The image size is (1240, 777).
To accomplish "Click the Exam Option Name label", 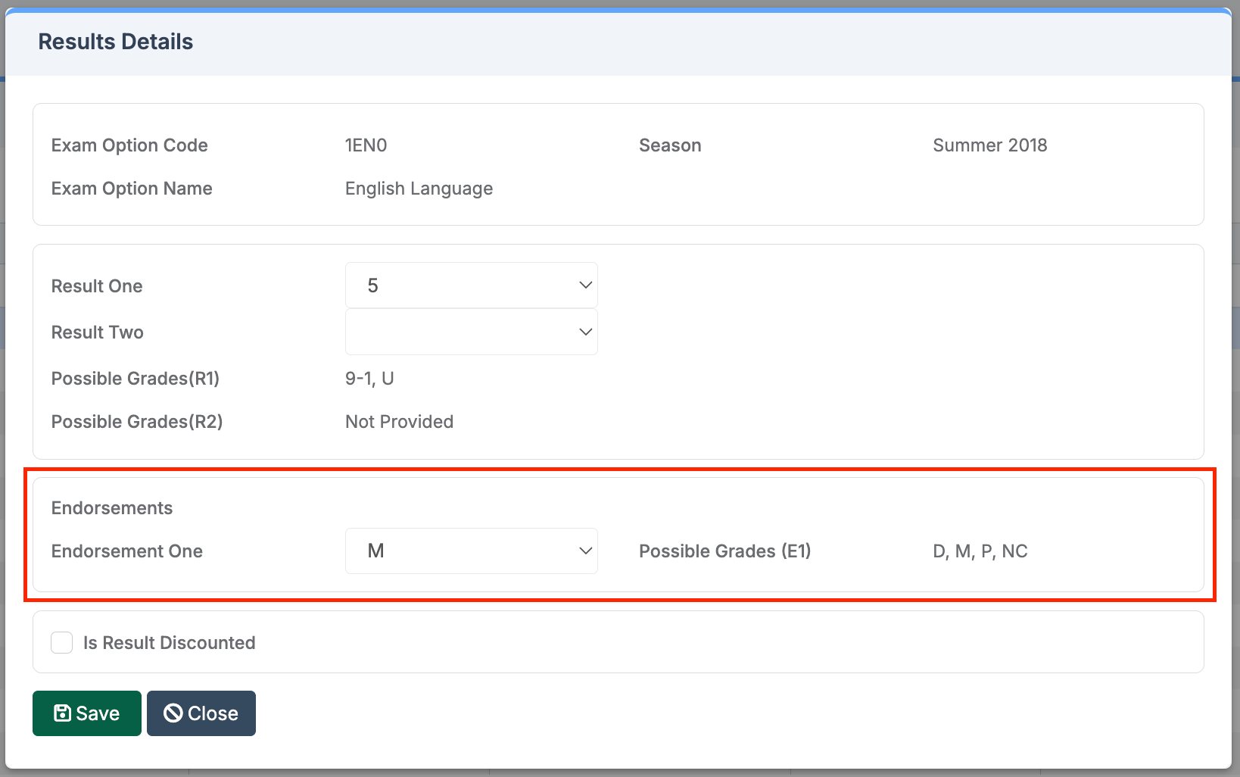I will [132, 189].
